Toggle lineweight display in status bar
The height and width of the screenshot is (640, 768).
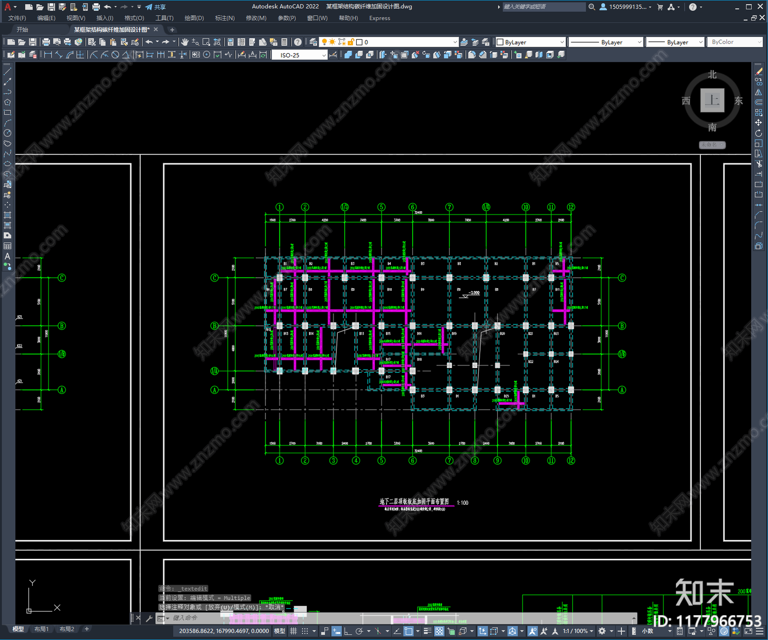point(427,631)
